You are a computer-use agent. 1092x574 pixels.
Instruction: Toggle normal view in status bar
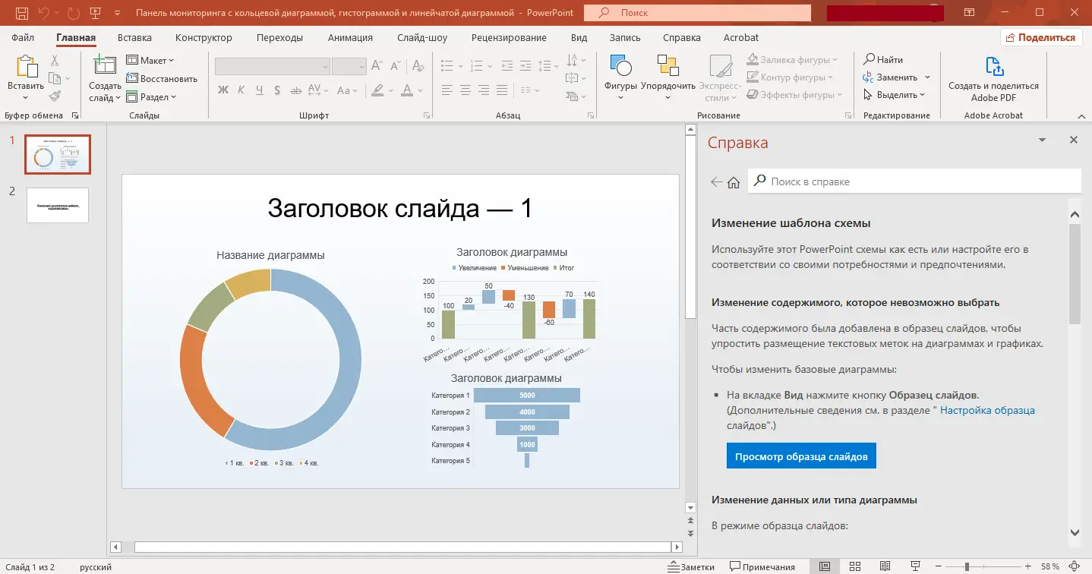pos(825,566)
